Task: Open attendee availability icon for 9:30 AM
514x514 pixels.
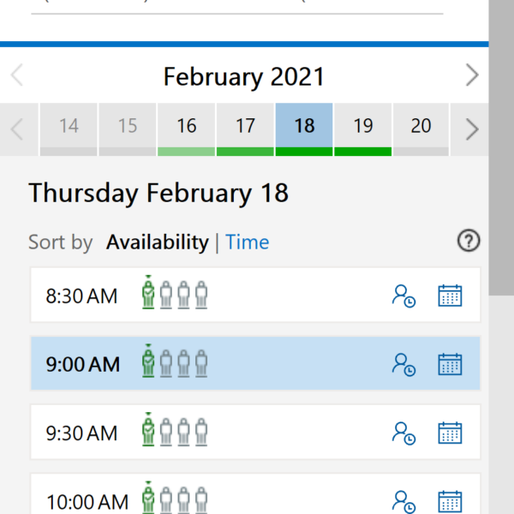Action: [403, 433]
